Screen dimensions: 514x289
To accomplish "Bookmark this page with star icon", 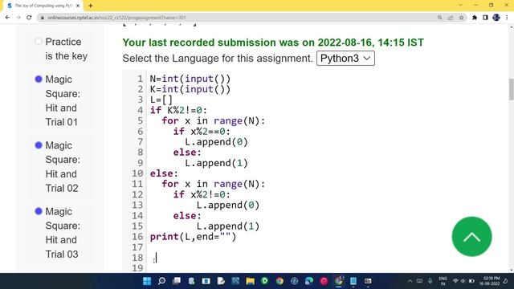I will (461, 18).
